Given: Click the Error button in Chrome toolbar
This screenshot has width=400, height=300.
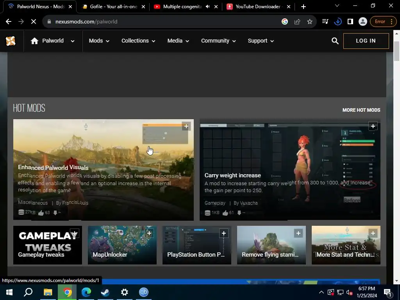Looking at the screenshot, I should [x=380, y=22].
